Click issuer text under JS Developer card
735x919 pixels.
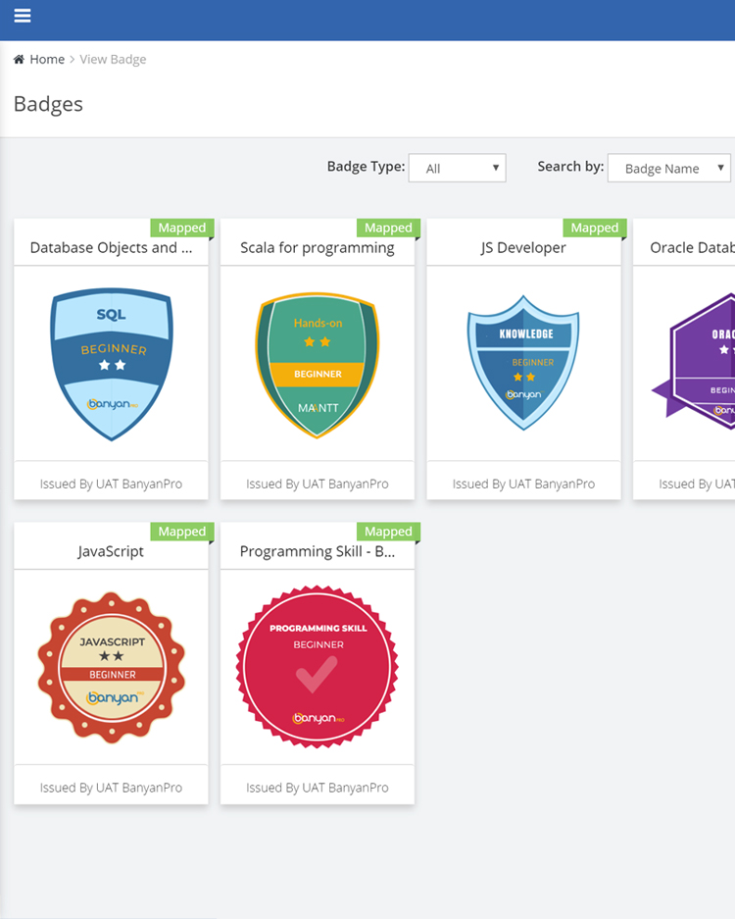pyautogui.click(x=523, y=485)
